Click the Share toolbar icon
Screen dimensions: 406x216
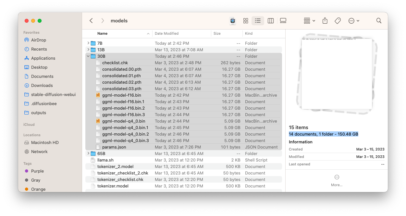point(325,21)
